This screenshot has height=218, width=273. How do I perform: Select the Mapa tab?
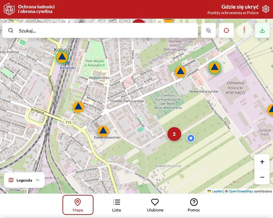78,205
